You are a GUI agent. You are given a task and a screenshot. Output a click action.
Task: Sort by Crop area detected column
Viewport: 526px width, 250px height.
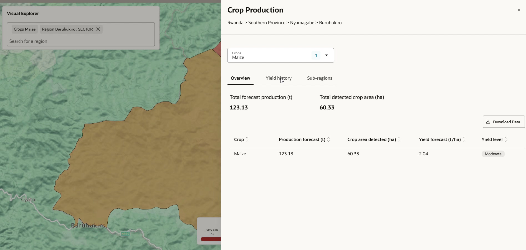pyautogui.click(x=399, y=139)
